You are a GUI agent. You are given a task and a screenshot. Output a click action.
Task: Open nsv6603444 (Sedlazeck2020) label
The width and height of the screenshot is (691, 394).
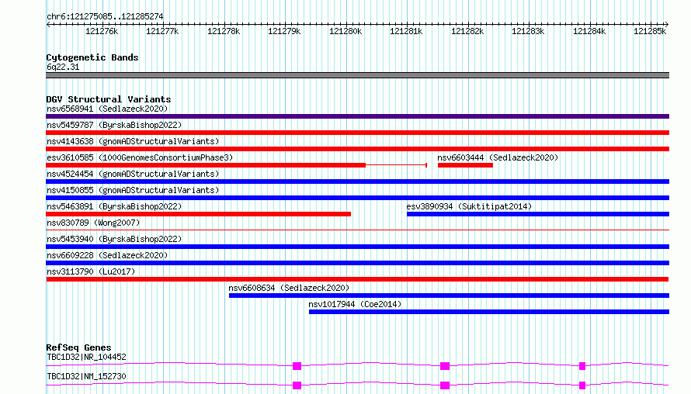[498, 157]
